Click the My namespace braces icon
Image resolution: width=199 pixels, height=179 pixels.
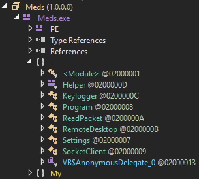[x=41, y=173]
